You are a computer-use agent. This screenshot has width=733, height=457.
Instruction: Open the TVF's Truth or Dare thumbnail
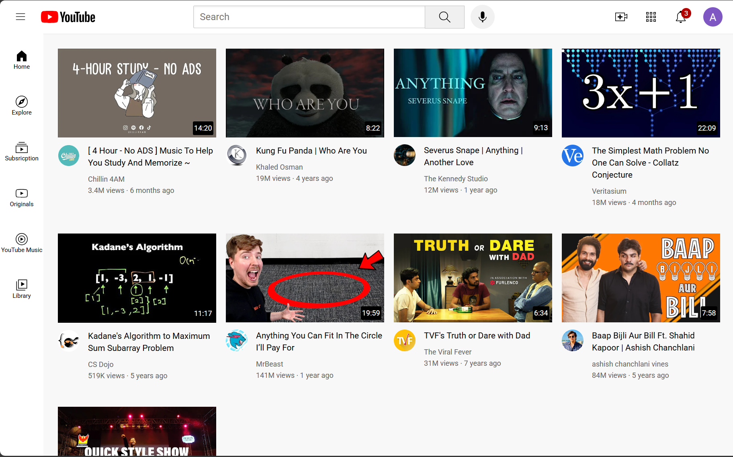(x=473, y=278)
